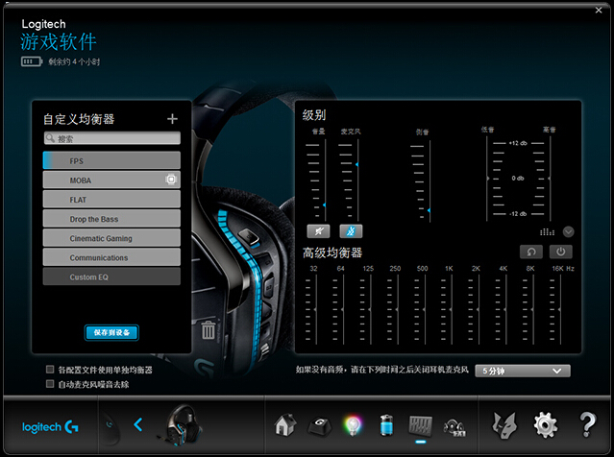Enable per-profile separate equalizer checkbox
The image size is (614, 457).
pos(50,369)
